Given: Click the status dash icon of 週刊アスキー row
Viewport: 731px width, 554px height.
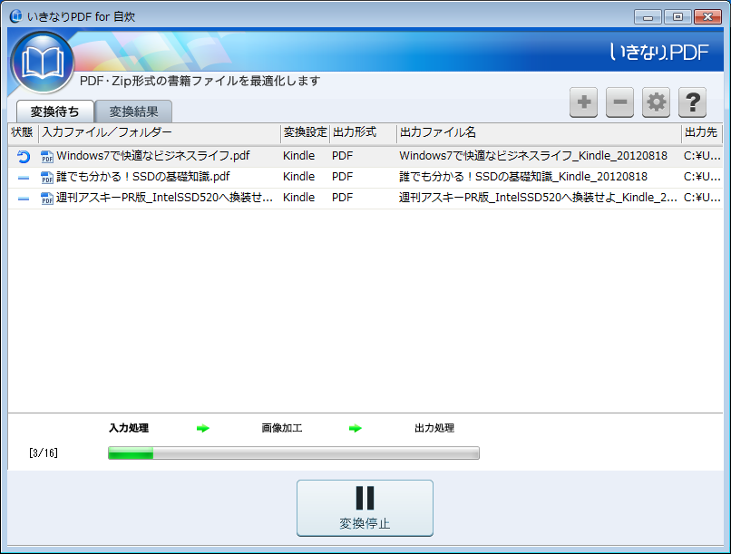Looking at the screenshot, I should pos(24,199).
